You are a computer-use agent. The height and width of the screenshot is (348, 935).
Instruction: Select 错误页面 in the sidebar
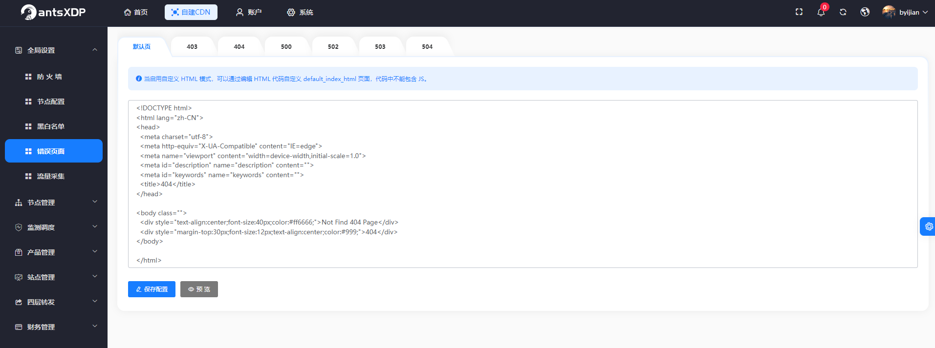point(54,151)
